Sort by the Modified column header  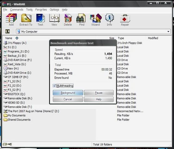point(153,38)
